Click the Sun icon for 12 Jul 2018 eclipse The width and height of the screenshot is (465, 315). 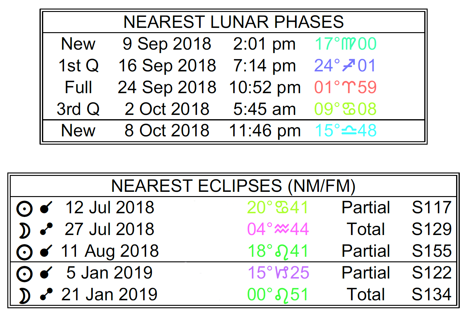pos(24,209)
